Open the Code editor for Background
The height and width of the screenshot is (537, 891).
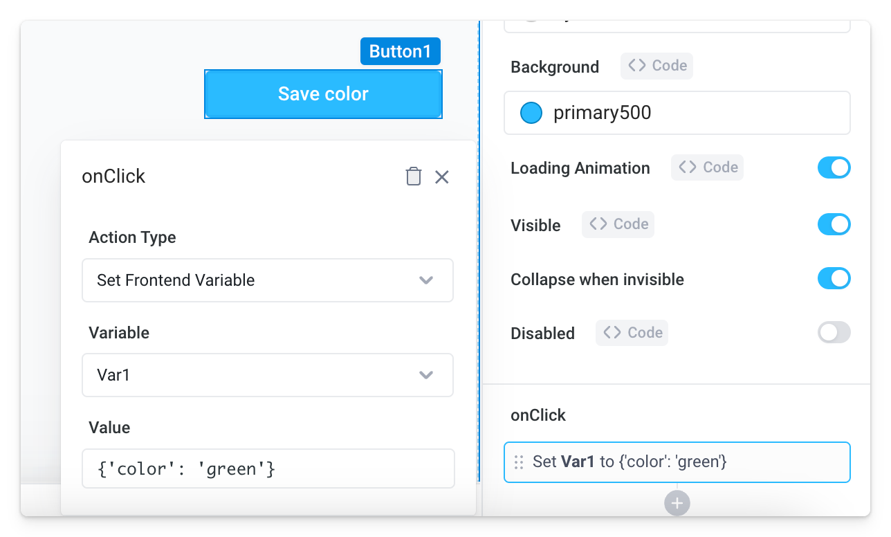click(656, 66)
